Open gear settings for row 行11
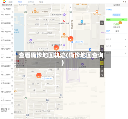Viewport: 128px width, 119px height. click(x=12, y=94)
